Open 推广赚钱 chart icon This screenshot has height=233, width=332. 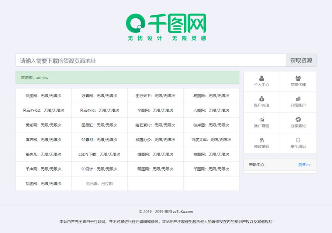[262, 119]
